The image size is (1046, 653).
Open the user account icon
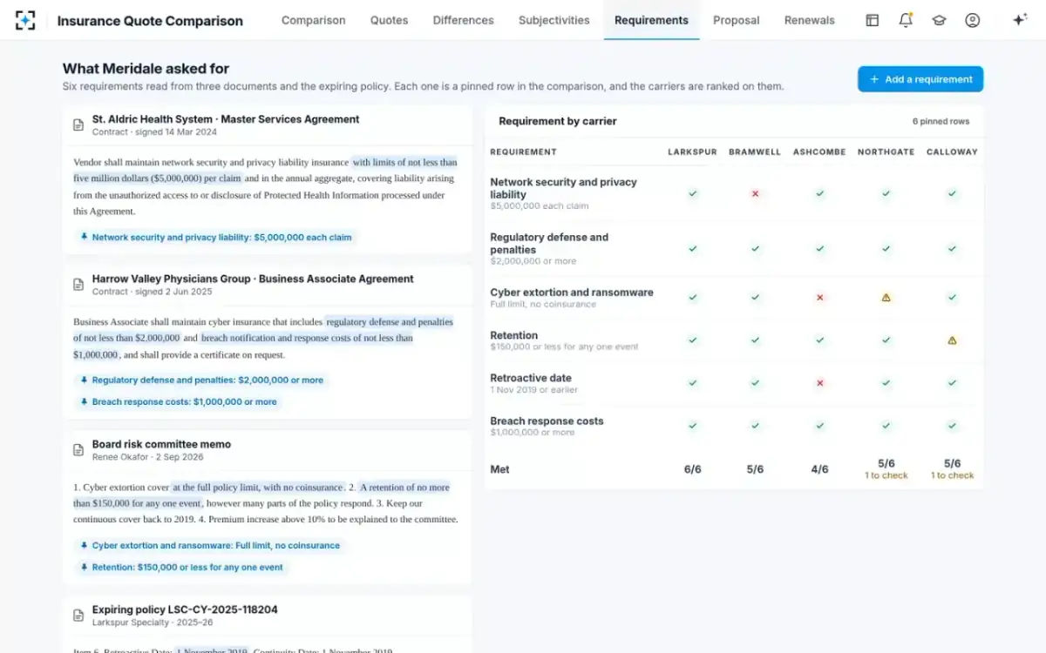973,20
